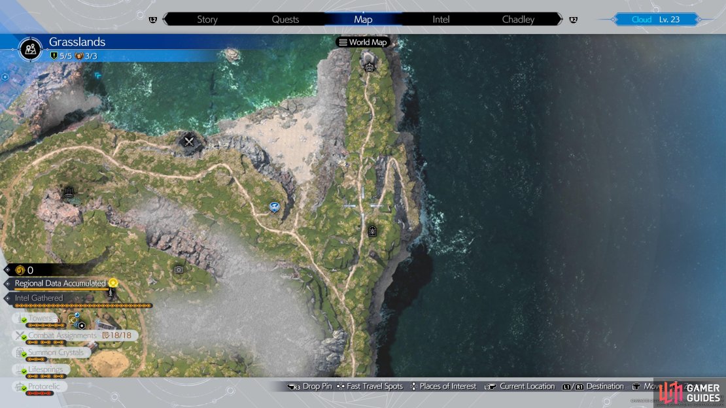Screen dimensions: 726x408
Task: Click the red Protorelic progress bar
Action: click(40, 394)
